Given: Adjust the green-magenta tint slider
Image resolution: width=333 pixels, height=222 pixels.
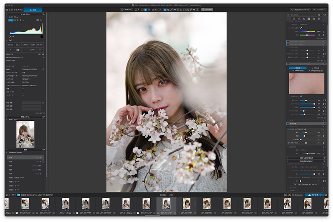Looking at the screenshot, I should pos(307,35).
